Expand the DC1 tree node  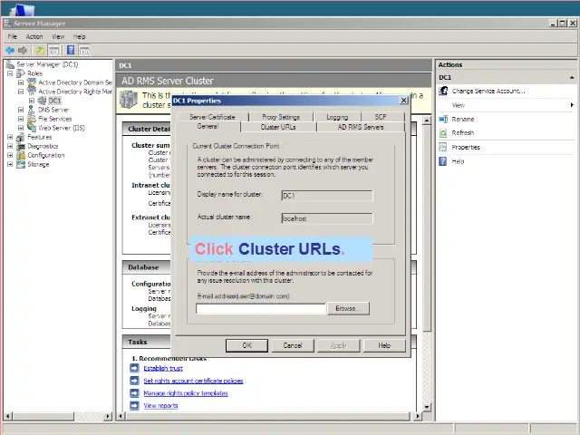(x=32, y=101)
